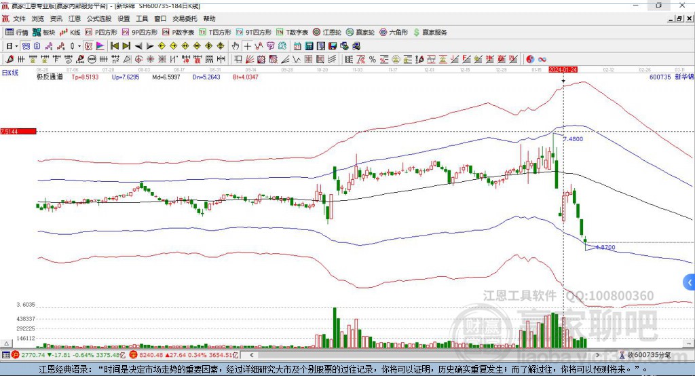
Task: Click the 2024-01-24 date marker
Action: (563, 70)
